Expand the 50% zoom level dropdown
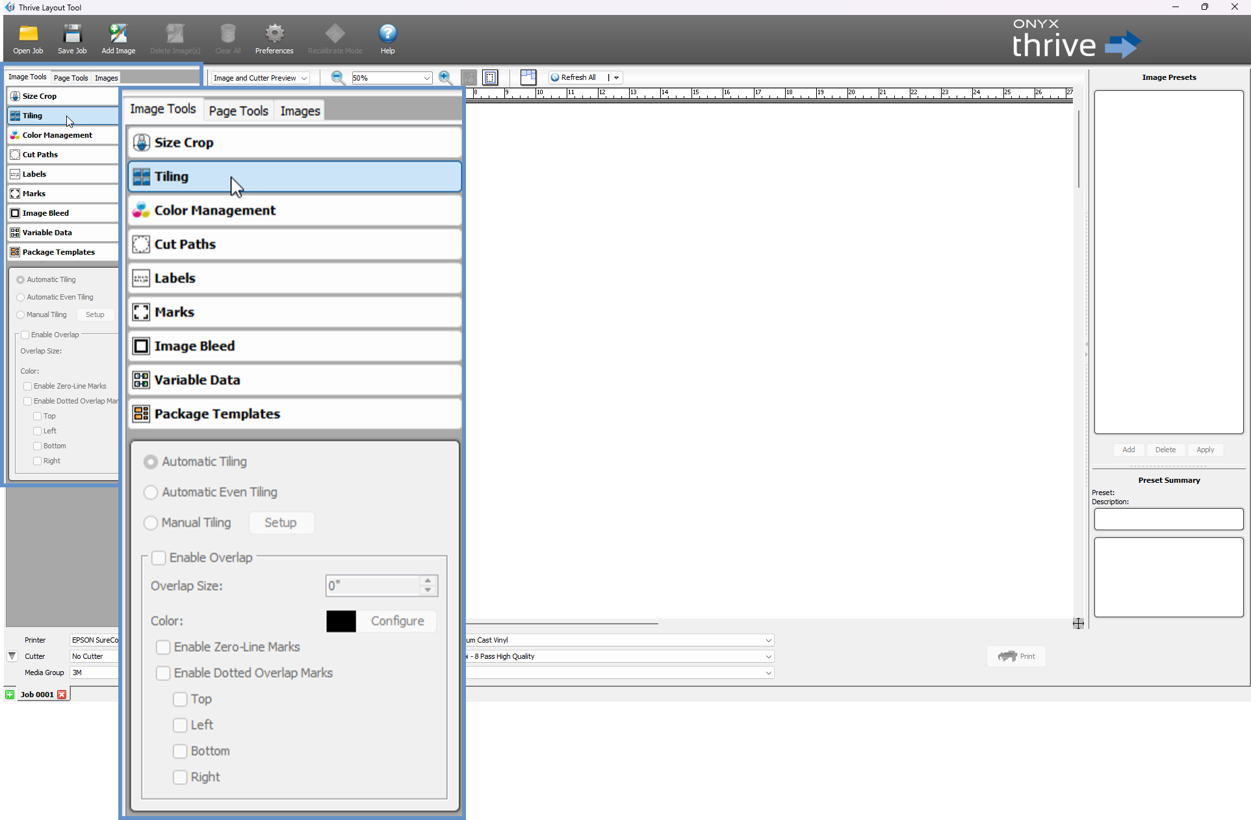1251x820 pixels. pos(426,78)
